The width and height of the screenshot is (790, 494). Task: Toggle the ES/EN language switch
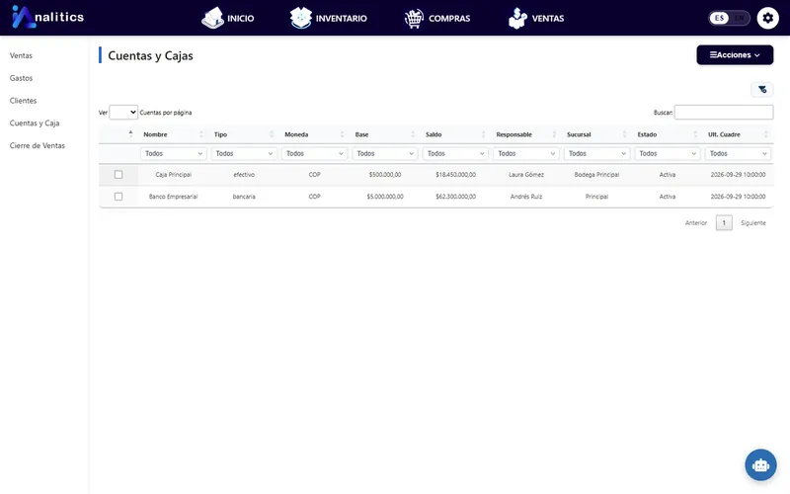(x=729, y=18)
